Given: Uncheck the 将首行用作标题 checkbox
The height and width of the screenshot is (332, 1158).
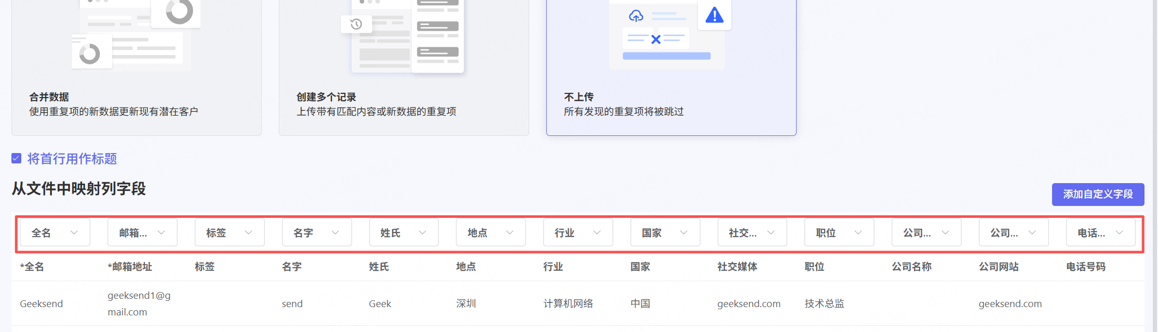Looking at the screenshot, I should click(x=17, y=159).
